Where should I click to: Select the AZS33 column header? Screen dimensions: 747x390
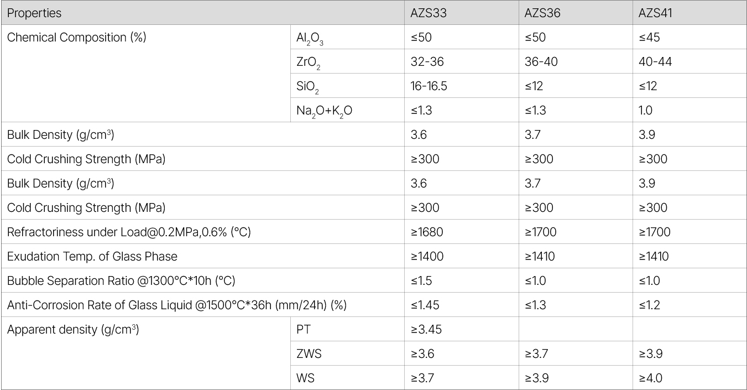(429, 13)
